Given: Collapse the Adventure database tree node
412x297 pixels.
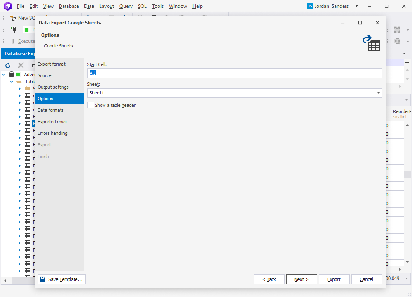Looking at the screenshot, I should coord(4,75).
